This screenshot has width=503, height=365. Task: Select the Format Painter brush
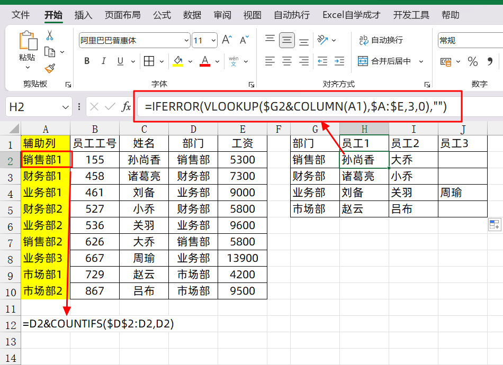pyautogui.click(x=50, y=68)
